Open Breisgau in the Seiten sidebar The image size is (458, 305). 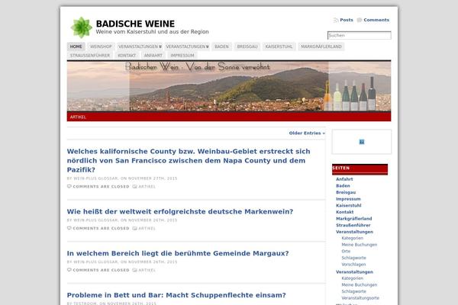pyautogui.click(x=346, y=192)
